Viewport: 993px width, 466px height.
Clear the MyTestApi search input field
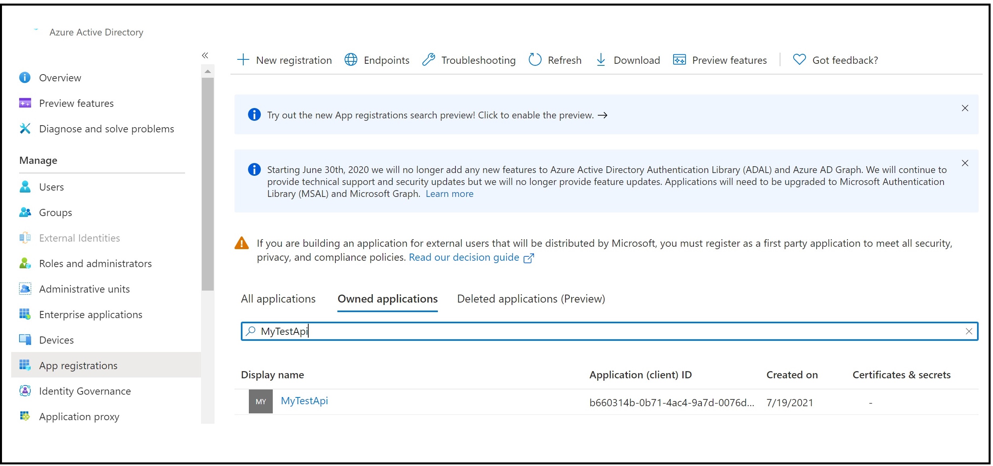click(967, 331)
